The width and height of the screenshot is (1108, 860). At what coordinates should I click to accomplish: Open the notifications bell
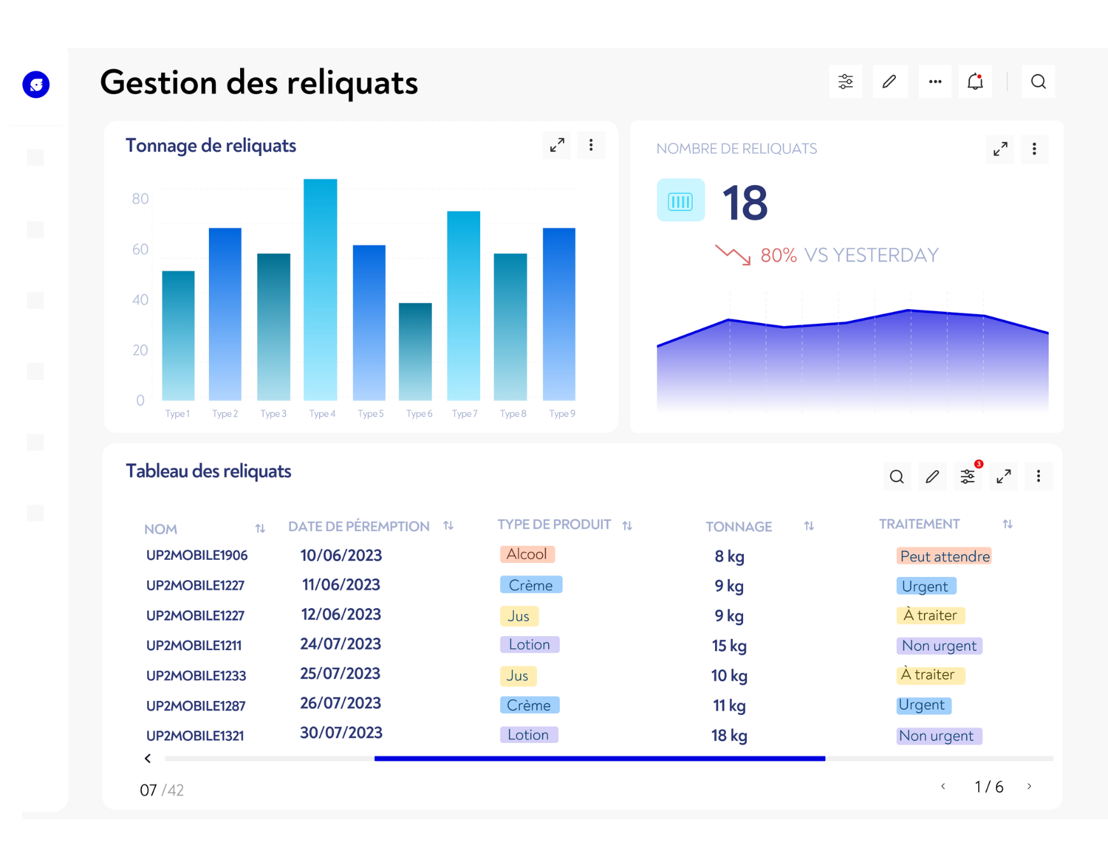(x=975, y=82)
